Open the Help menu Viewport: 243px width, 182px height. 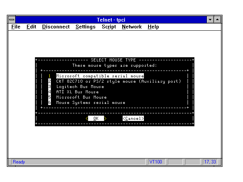(x=153, y=27)
